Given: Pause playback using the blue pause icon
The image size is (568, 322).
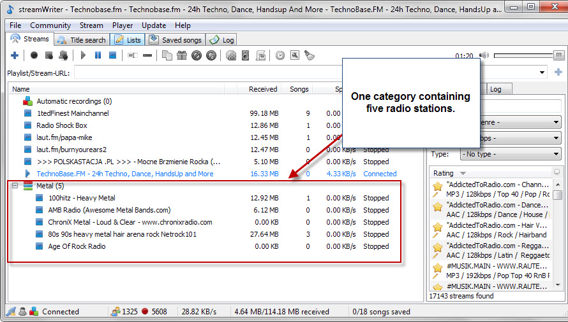Looking at the screenshot, I should pyautogui.click(x=98, y=55).
